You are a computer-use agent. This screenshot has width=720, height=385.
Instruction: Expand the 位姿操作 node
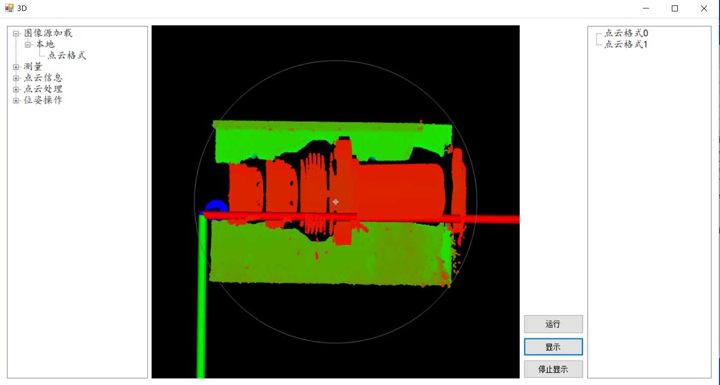[16, 100]
